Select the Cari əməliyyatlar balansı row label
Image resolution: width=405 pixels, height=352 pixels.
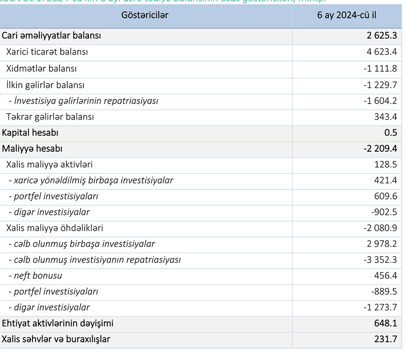(x=51, y=36)
